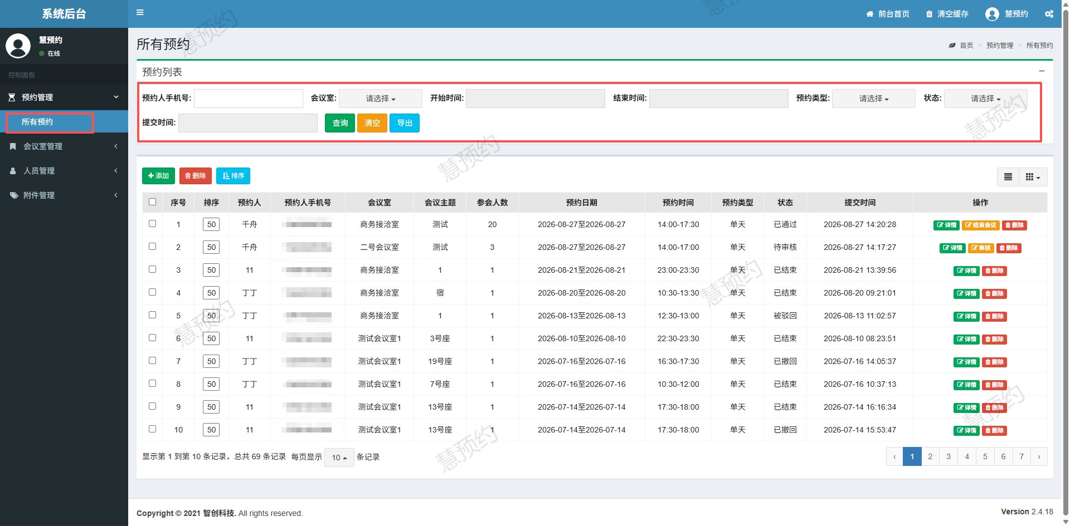The image size is (1070, 526).
Task: Expand the 会议室管理 sidebar menu
Action: (x=64, y=146)
